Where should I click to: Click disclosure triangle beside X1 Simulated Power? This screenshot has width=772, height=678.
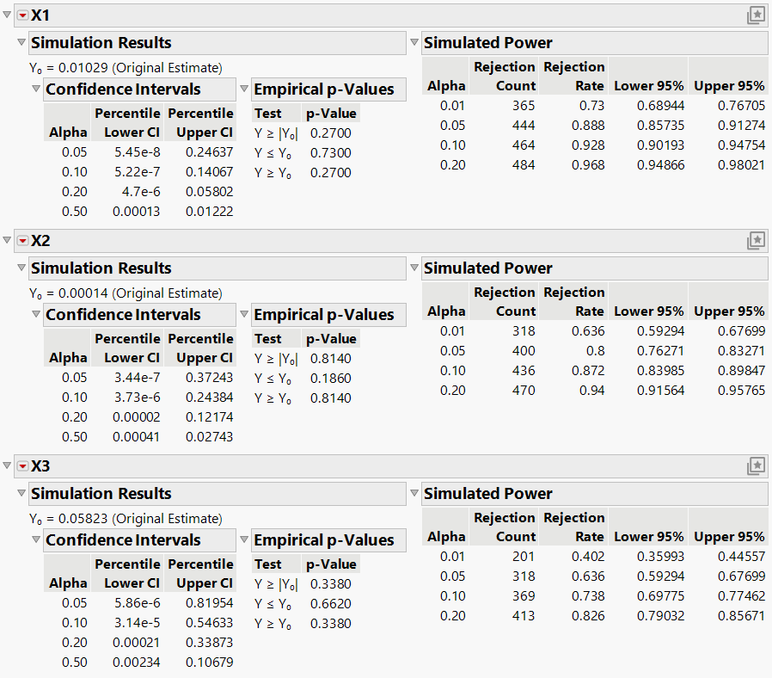(x=414, y=42)
